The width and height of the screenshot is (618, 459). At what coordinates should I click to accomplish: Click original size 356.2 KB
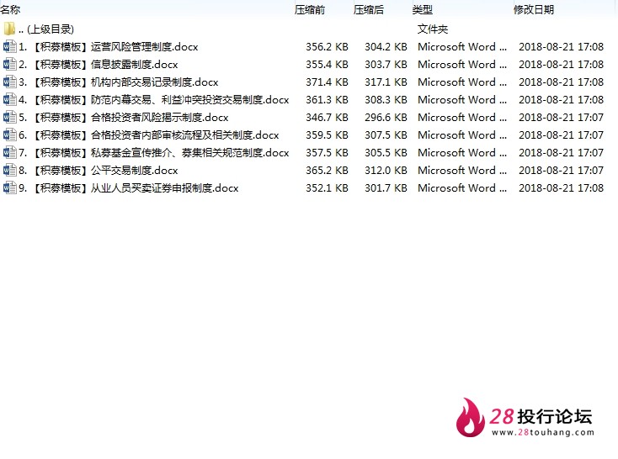[328, 47]
